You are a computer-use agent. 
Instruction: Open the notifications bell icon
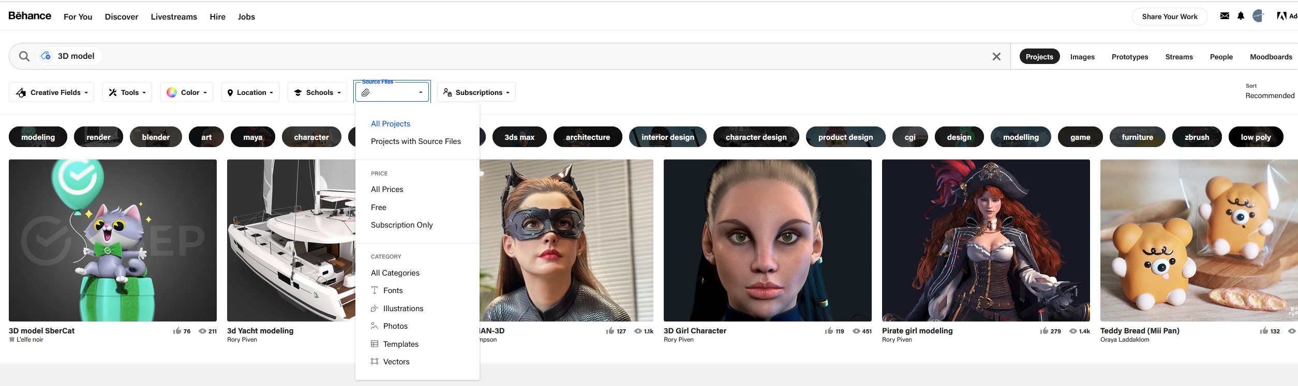pyautogui.click(x=1241, y=16)
